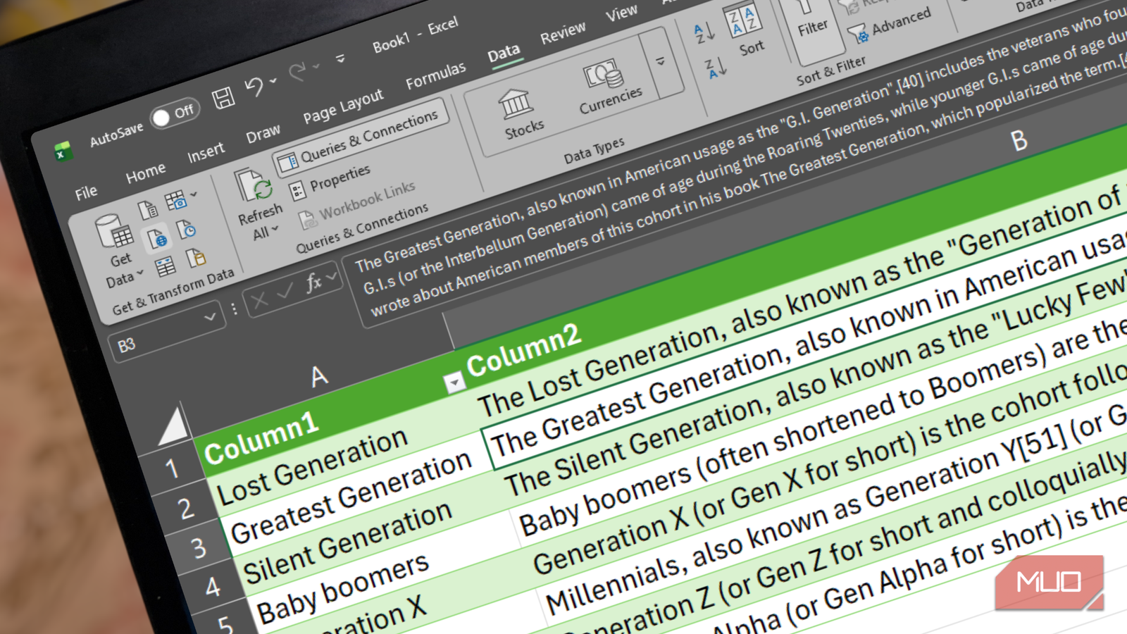Open the Refresh All dropdown arrow
1127x634 pixels.
pos(275,228)
